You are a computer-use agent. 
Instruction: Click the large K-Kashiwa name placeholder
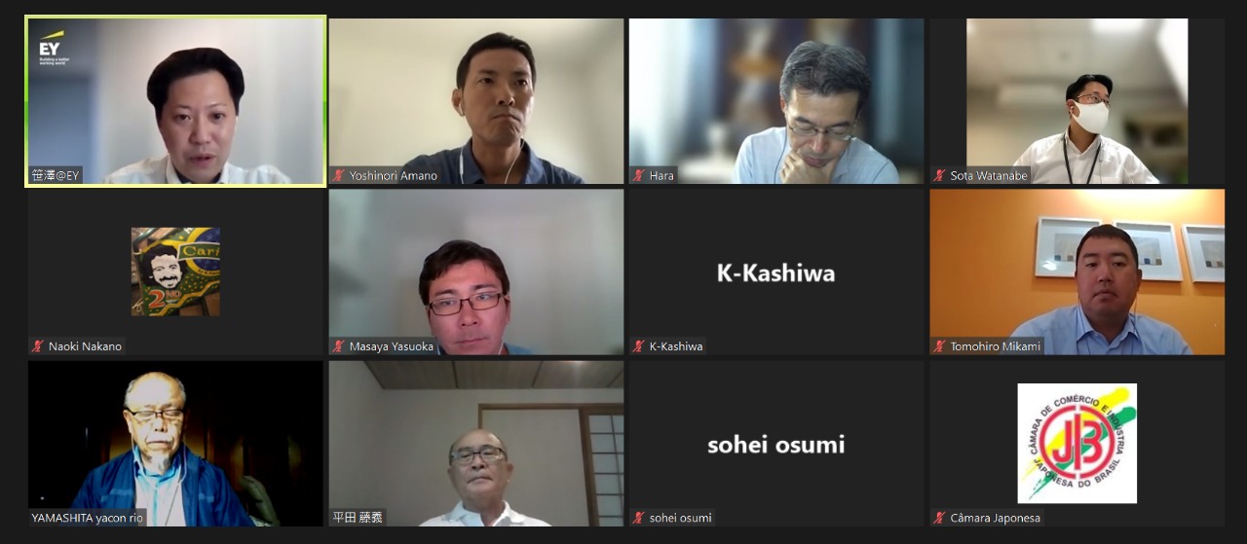tap(776, 273)
